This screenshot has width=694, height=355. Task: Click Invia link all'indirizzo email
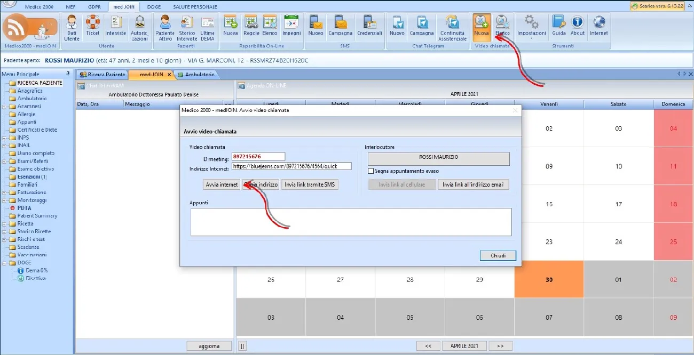tap(474, 184)
